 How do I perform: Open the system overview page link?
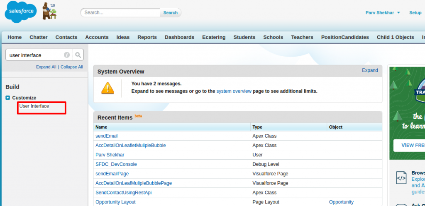[x=234, y=91]
